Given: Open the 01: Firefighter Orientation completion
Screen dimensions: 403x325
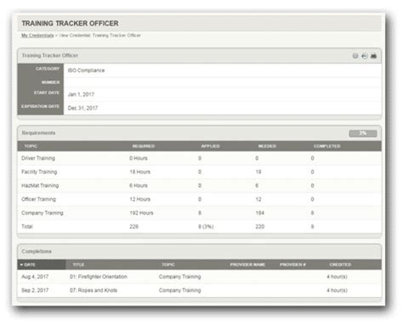Looking at the screenshot, I should tap(99, 277).
